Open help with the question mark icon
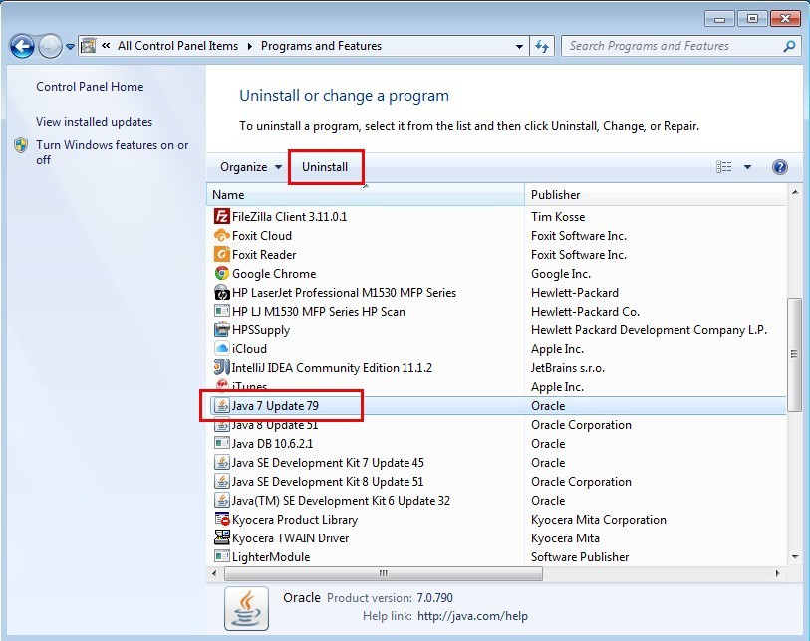 point(780,167)
